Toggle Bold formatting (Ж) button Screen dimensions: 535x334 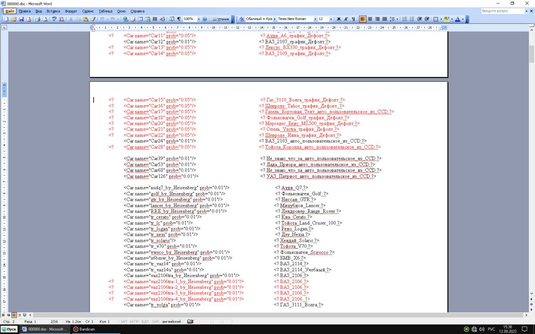(x=339, y=19)
